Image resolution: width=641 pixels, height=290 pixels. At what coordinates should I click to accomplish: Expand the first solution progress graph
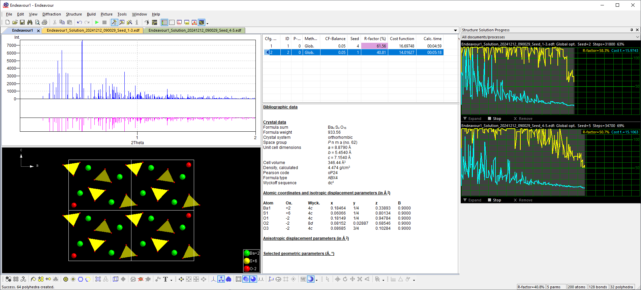coord(472,119)
